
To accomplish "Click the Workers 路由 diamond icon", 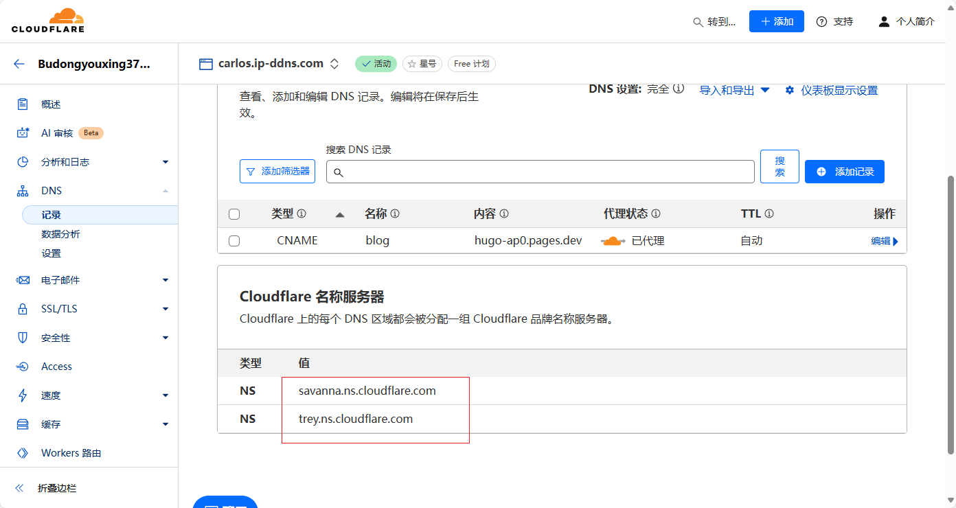I will point(23,453).
